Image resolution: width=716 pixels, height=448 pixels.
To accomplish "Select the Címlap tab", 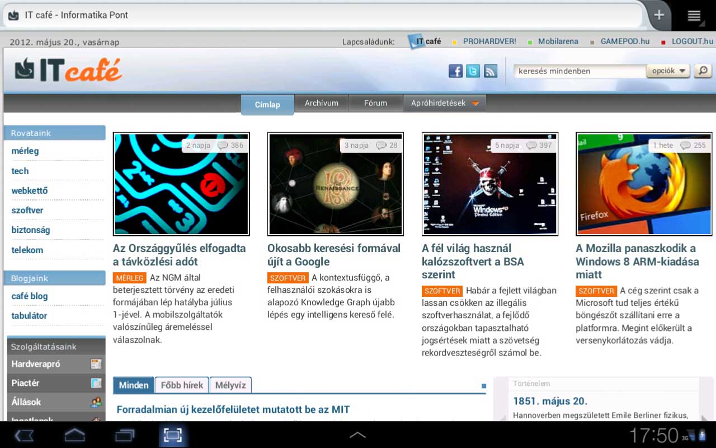I will [x=267, y=105].
